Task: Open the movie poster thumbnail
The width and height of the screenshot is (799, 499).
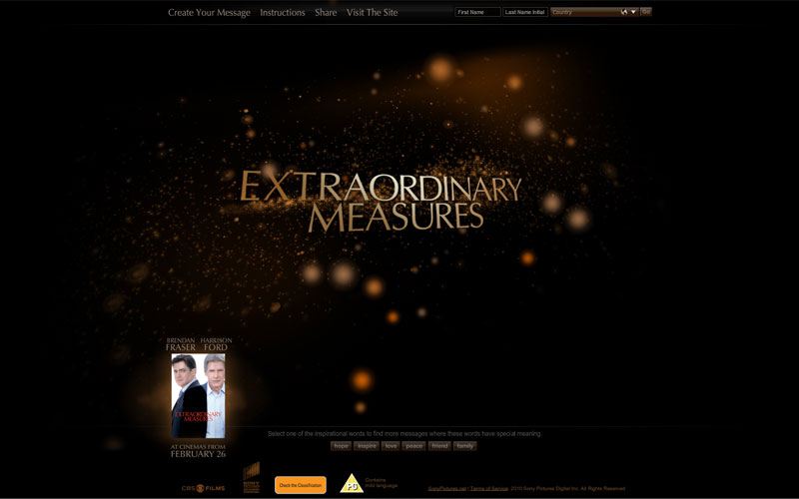Action: pos(198,396)
